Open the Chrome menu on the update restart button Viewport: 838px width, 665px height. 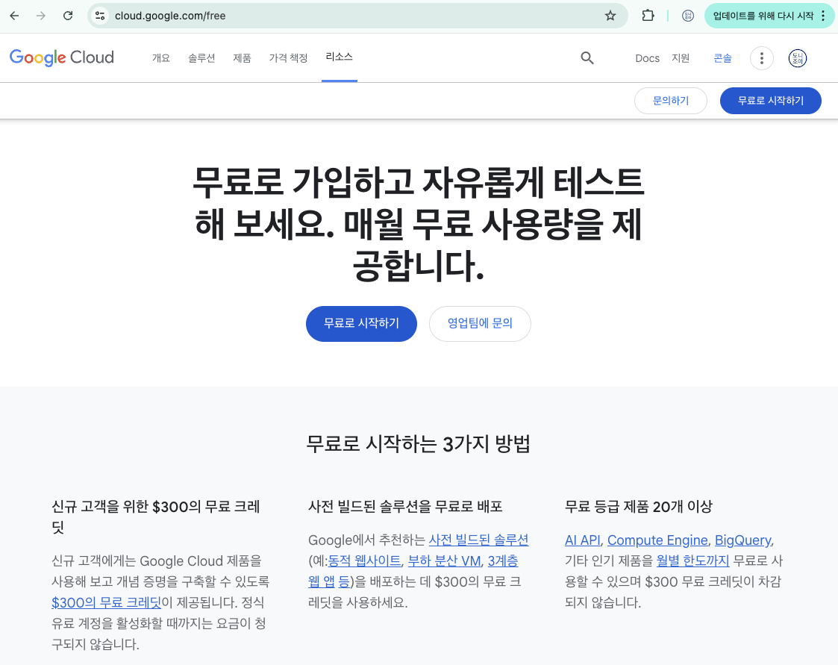823,15
